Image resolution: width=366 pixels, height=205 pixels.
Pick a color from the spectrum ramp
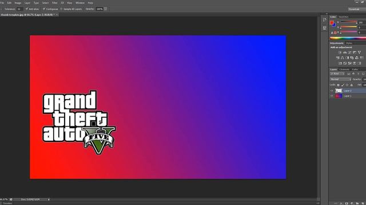348,38
